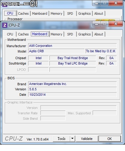The image size is (125, 151).
Task: Open Memory tab in front CPU-Z window
Action: click(x=56, y=34)
